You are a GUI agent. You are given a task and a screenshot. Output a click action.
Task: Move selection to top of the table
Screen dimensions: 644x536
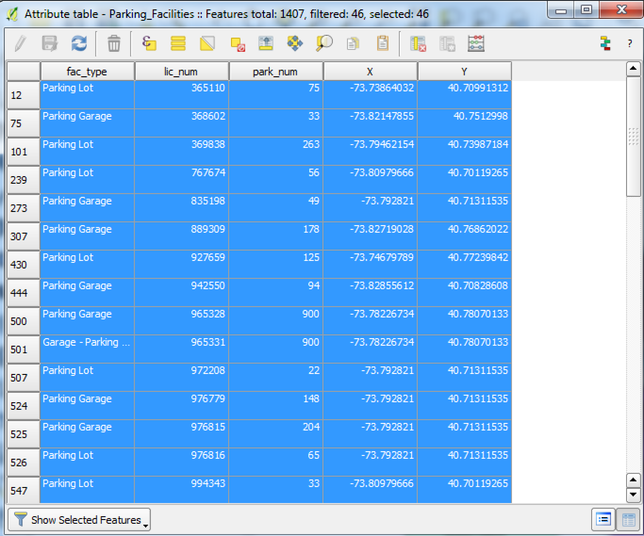(266, 44)
